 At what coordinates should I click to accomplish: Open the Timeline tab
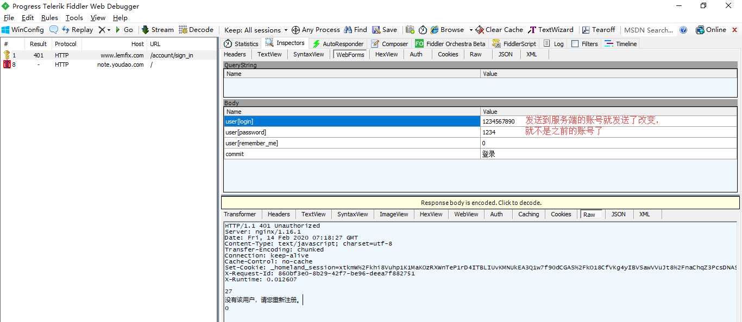coord(621,44)
